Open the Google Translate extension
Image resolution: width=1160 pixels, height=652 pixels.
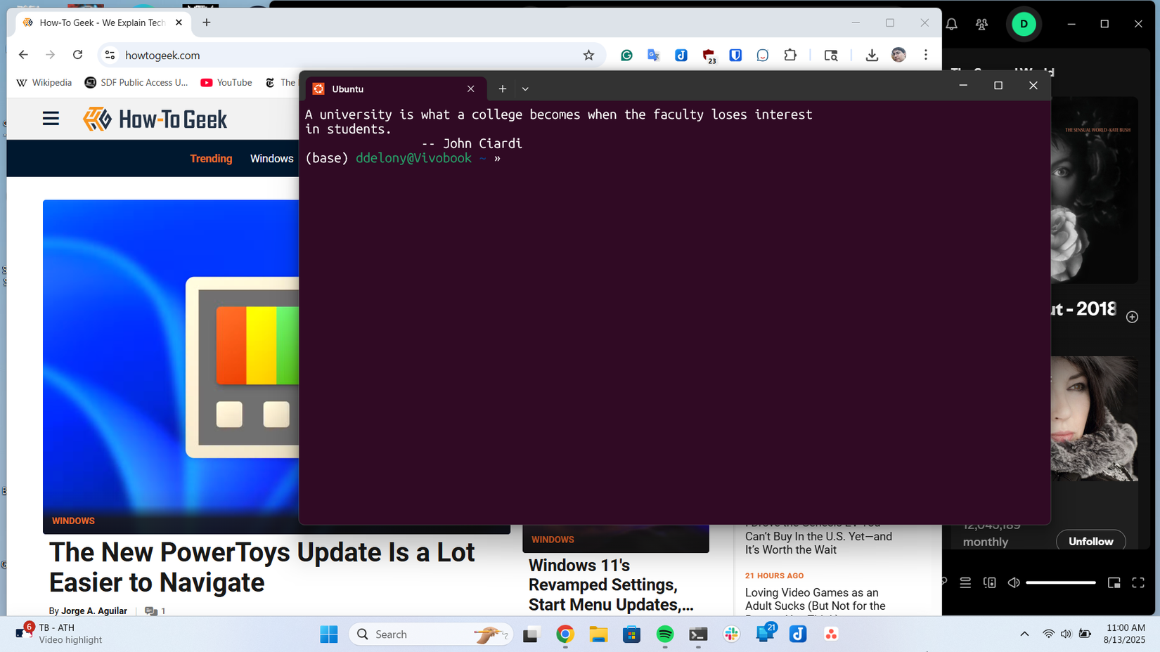[x=653, y=55]
